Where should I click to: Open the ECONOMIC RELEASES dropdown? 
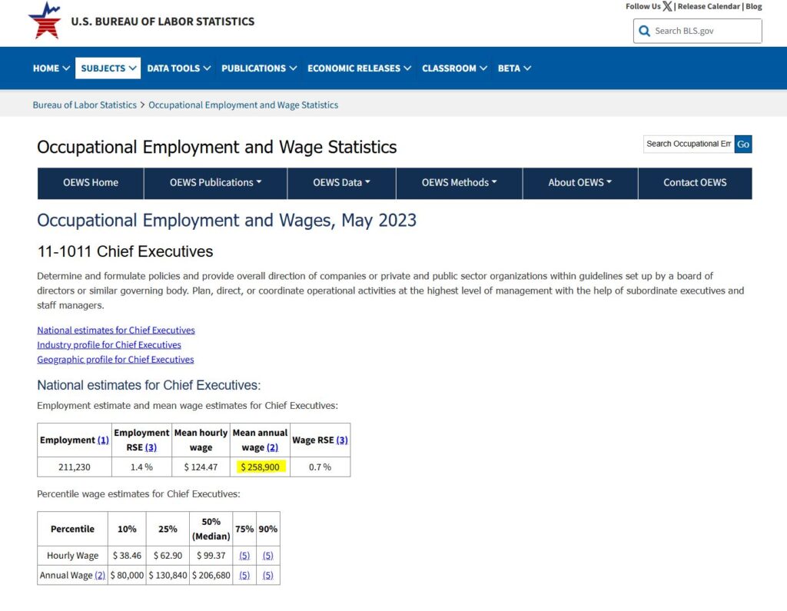[x=360, y=68]
